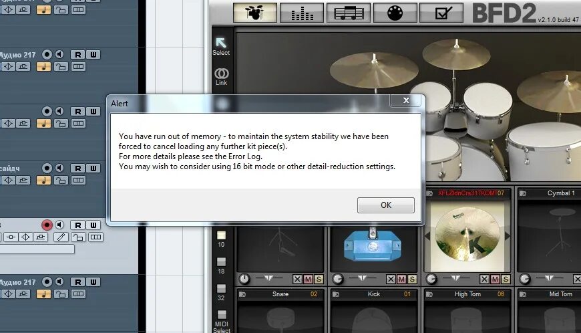
Task: Mute the XFLZldnCrs cymbal slot
Action: click(x=495, y=280)
